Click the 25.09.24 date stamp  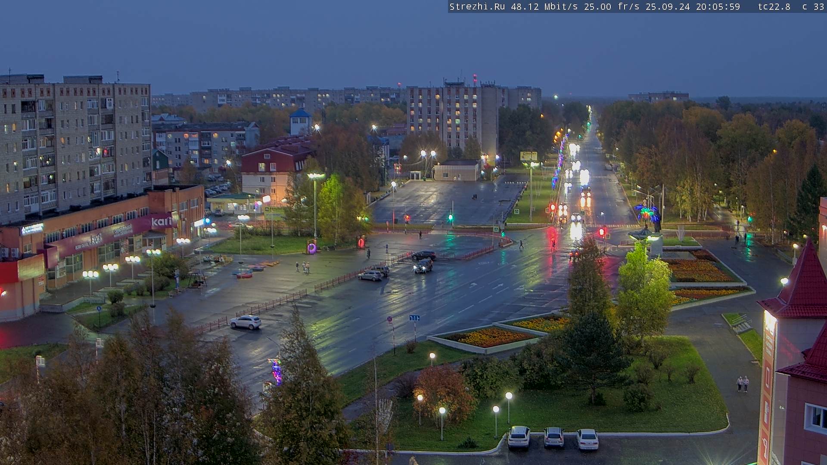click(x=667, y=7)
